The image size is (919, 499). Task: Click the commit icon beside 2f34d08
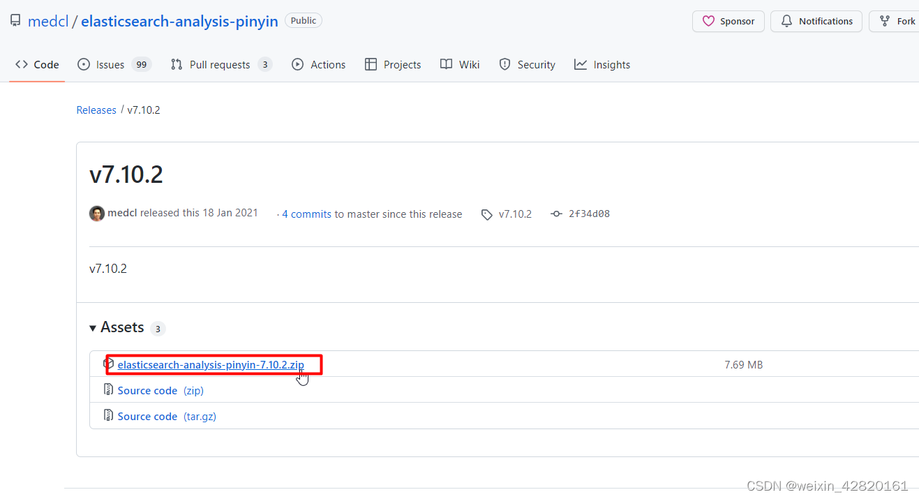tap(556, 214)
